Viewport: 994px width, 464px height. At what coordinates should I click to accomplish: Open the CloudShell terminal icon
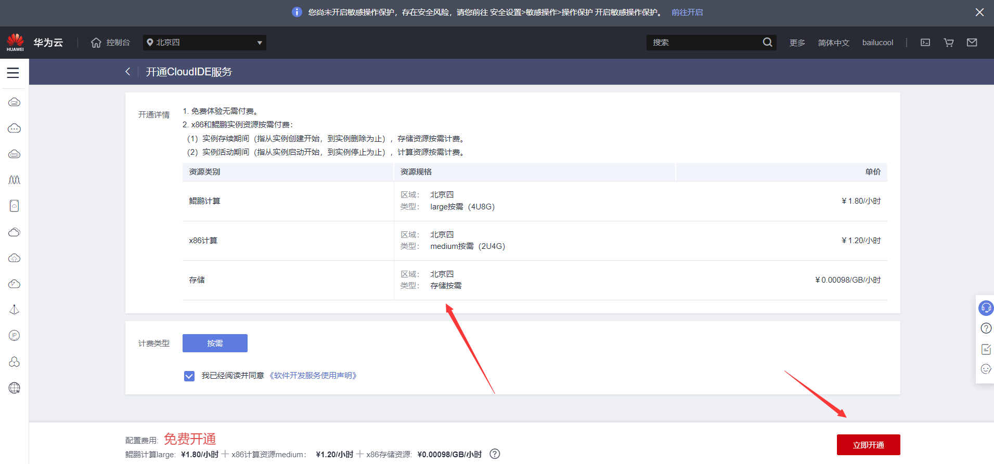tap(925, 43)
